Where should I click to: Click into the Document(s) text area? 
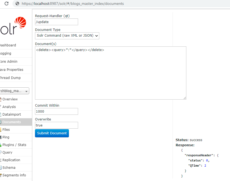pos(111,73)
